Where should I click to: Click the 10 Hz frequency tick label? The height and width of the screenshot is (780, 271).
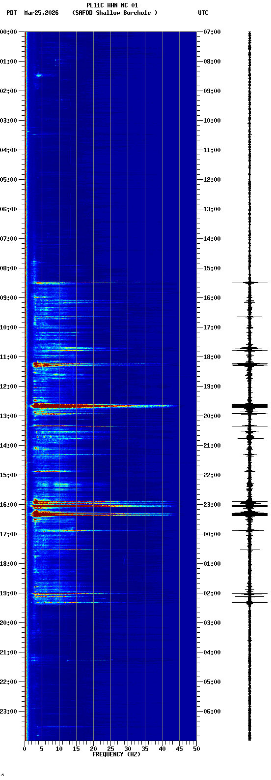[59, 749]
